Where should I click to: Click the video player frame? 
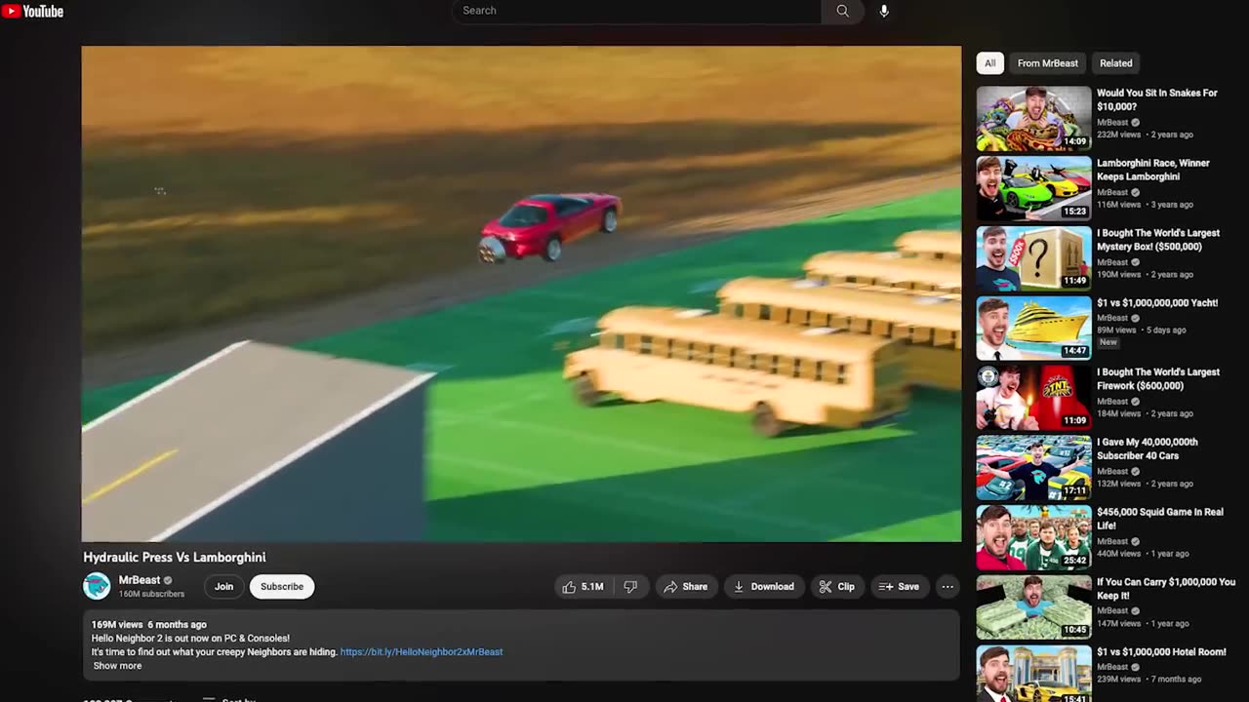(521, 293)
